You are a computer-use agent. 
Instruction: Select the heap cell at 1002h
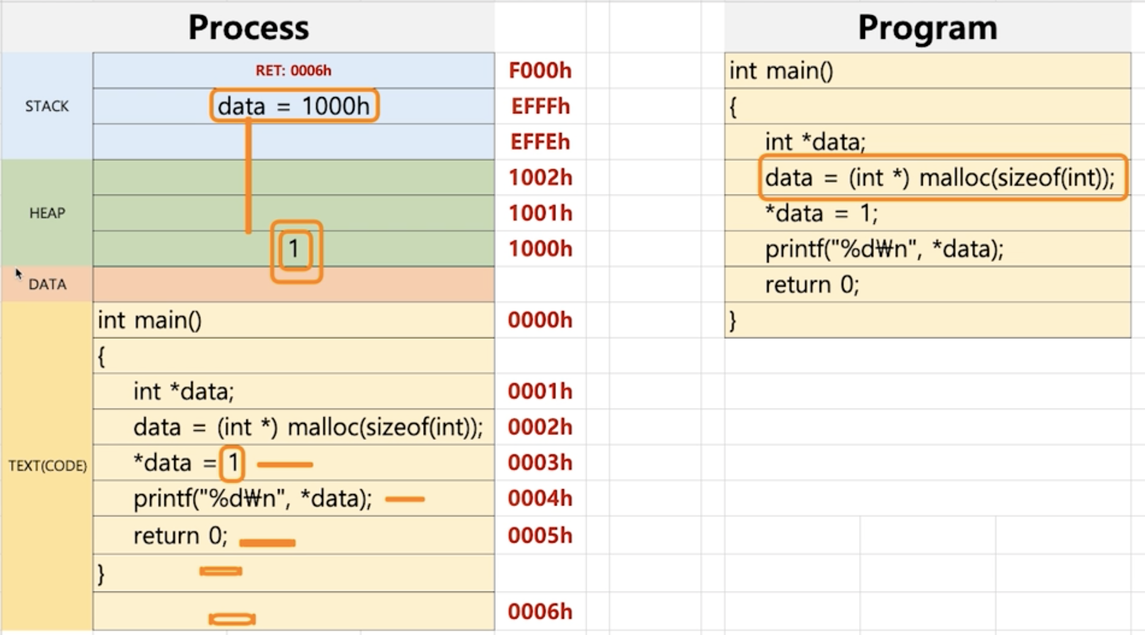click(x=293, y=177)
